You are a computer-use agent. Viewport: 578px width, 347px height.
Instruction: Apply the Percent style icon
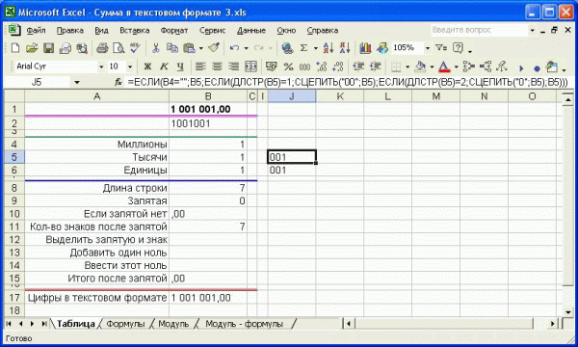click(288, 67)
